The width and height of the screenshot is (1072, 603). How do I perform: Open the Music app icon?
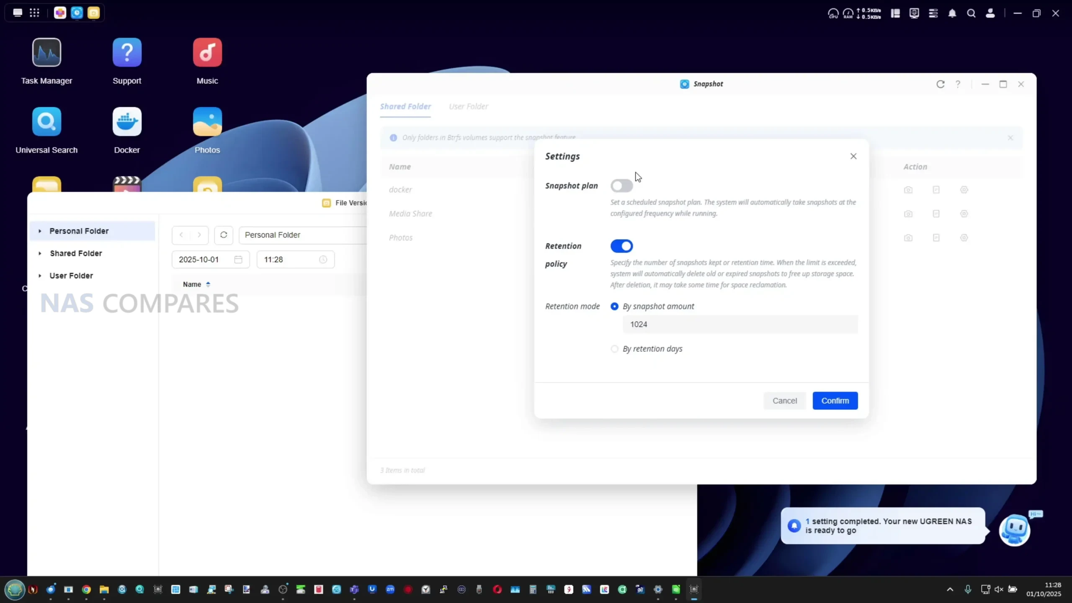(207, 53)
